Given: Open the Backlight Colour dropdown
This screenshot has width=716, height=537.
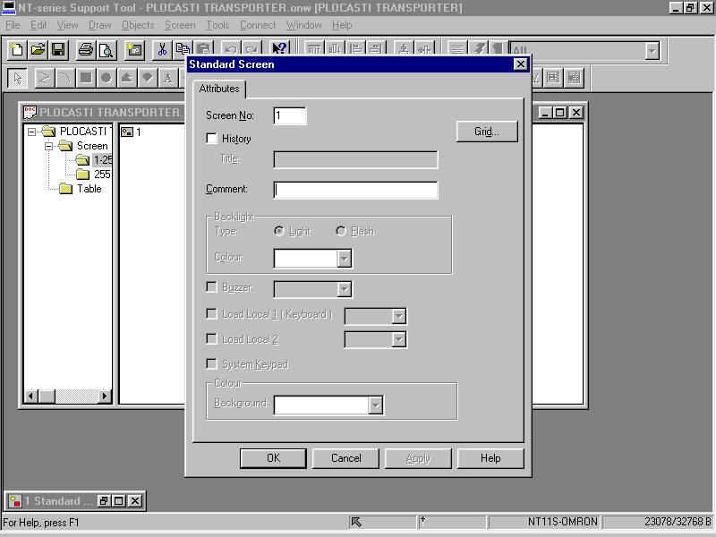Looking at the screenshot, I should [345, 259].
